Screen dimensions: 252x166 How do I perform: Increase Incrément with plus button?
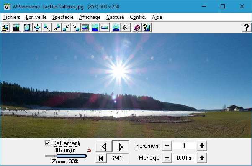point(202,146)
